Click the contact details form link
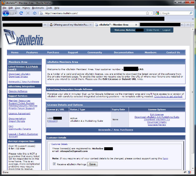Image resolution: width=196 pixels, height=176 pixels. 165,158
